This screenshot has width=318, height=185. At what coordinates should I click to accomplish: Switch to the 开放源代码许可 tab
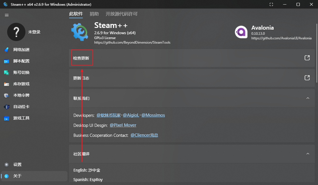(121, 14)
